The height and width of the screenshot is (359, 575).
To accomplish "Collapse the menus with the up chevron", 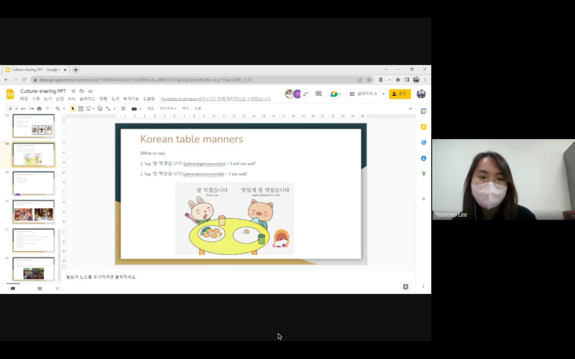I will tap(410, 108).
